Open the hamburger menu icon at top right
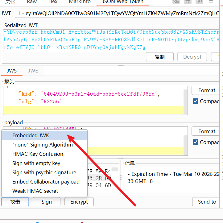The width and height of the screenshot is (223, 223). click(x=211, y=2)
